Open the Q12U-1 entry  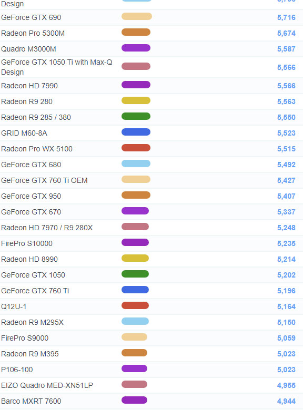coord(14,306)
